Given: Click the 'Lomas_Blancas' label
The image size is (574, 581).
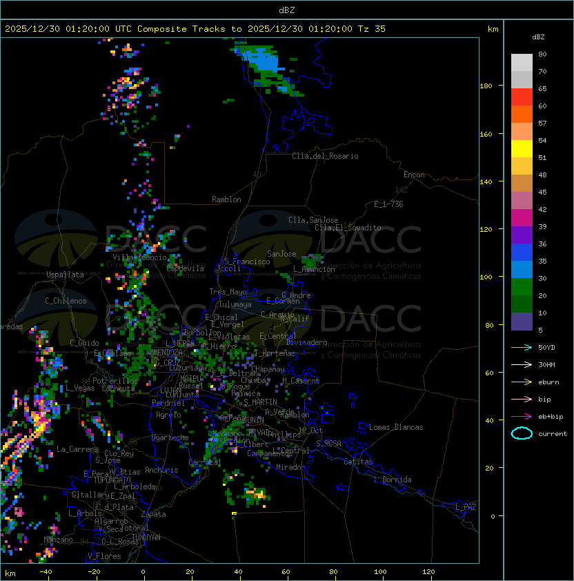Looking at the screenshot, I should coord(396,427).
